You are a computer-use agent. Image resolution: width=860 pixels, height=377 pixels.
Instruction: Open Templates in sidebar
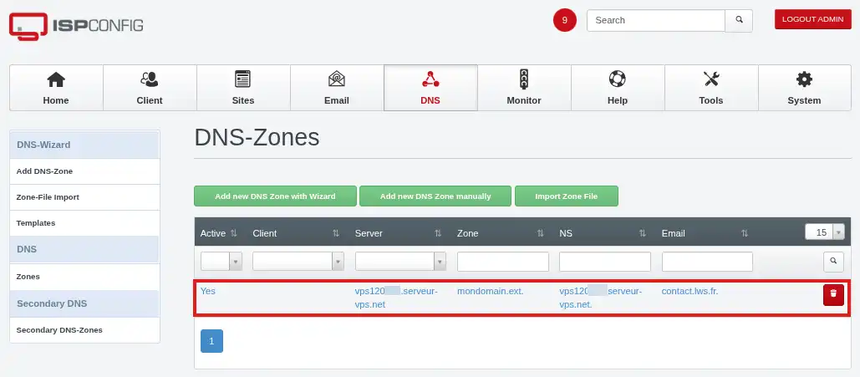tap(85, 223)
